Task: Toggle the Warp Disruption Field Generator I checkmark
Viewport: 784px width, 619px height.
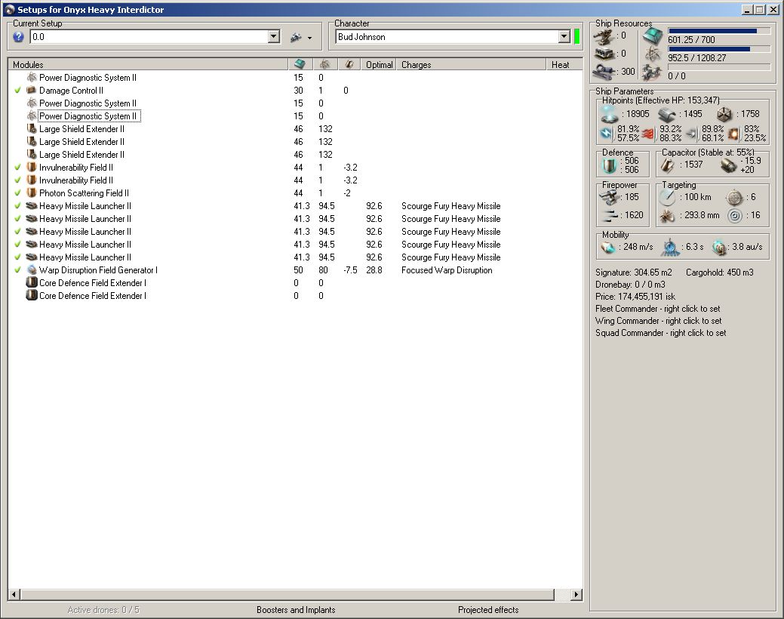Action: 18,270
